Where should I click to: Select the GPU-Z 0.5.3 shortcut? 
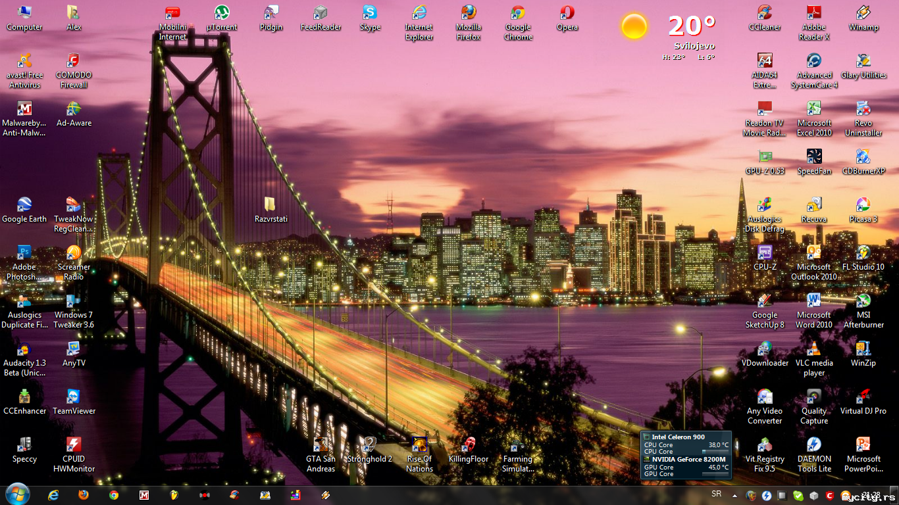pyautogui.click(x=765, y=162)
